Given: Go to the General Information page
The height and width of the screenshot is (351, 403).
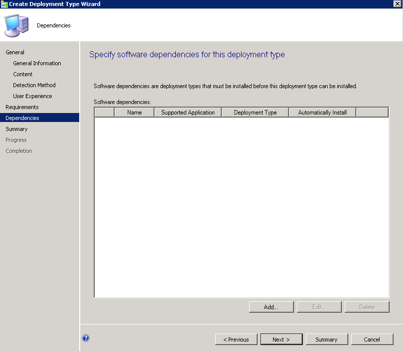Looking at the screenshot, I should coord(37,63).
